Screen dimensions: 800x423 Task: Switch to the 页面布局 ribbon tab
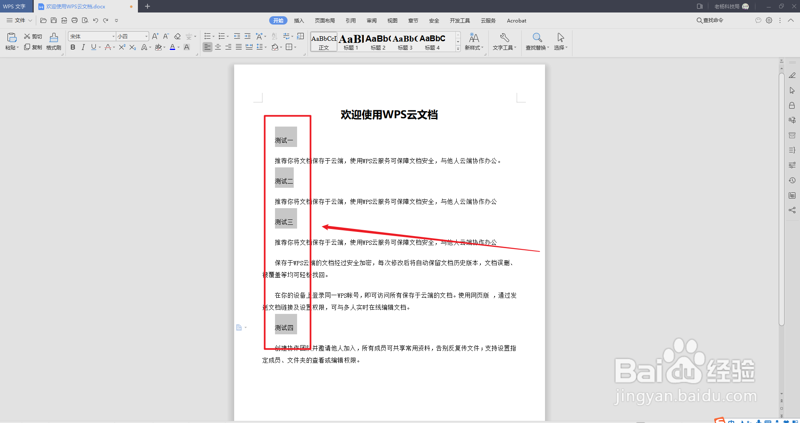click(325, 20)
